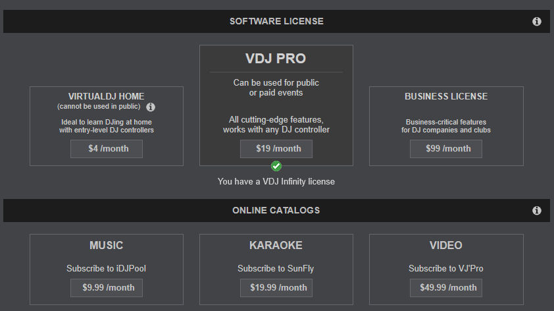The image size is (554, 311).
Task: Click the ONLINE CATALOGS section title
Action: pyautogui.click(x=276, y=211)
